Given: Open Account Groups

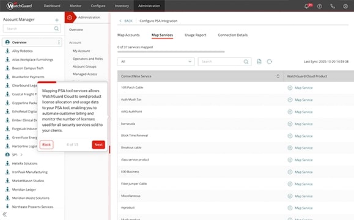Looking at the screenshot, I should coord(84,67).
